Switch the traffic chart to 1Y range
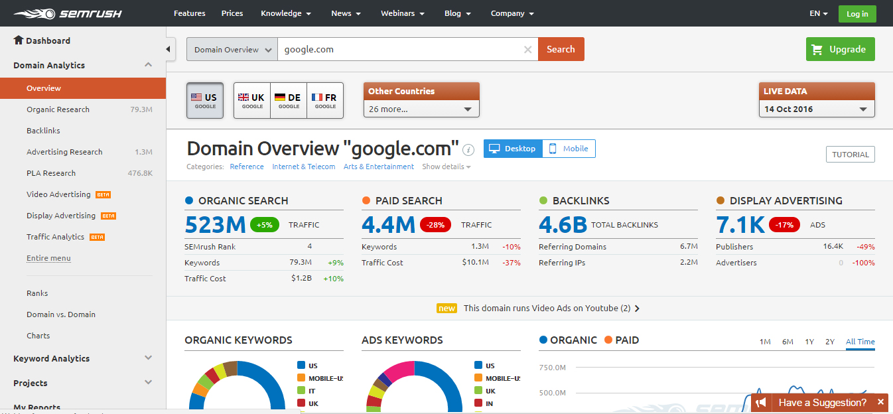893x414 pixels. (x=809, y=341)
